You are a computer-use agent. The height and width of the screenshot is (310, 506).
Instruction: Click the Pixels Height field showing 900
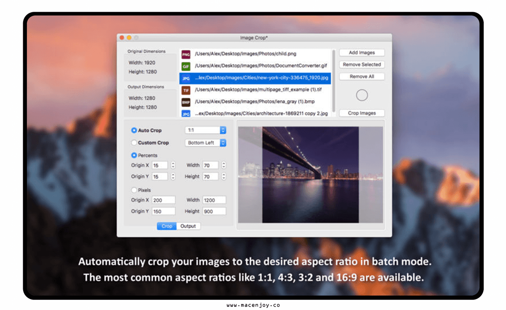point(214,211)
